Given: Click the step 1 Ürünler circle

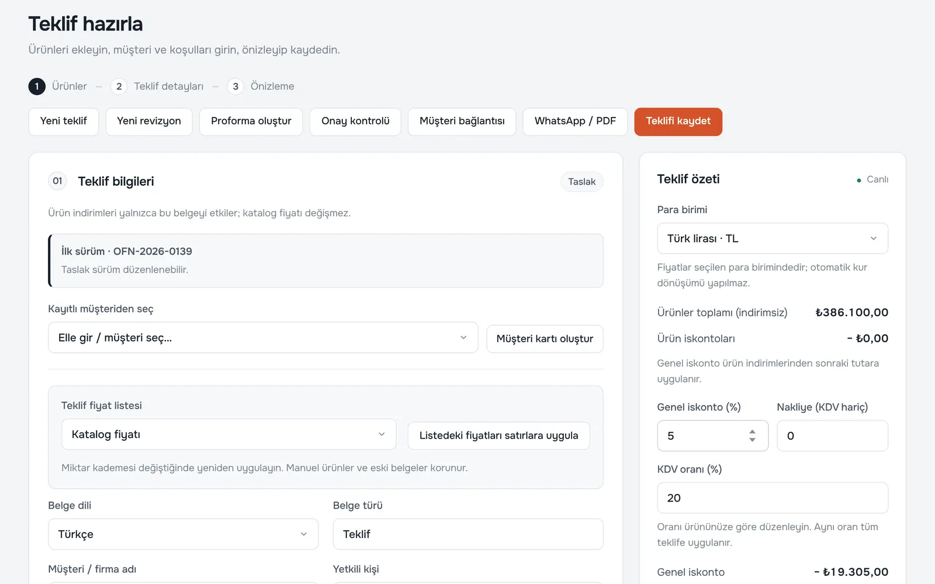Looking at the screenshot, I should click(37, 86).
